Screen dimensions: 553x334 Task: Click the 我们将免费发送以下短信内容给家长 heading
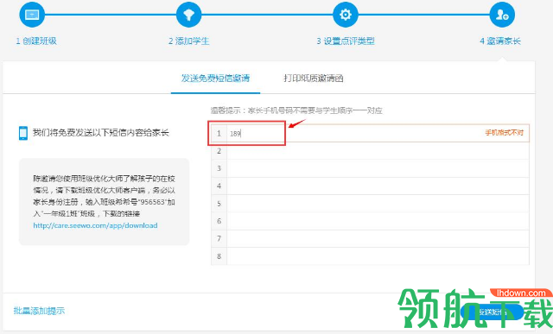coord(101,133)
